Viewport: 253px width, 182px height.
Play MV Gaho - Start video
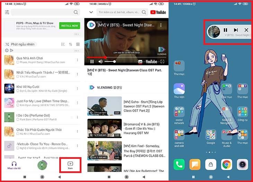coord(126,106)
